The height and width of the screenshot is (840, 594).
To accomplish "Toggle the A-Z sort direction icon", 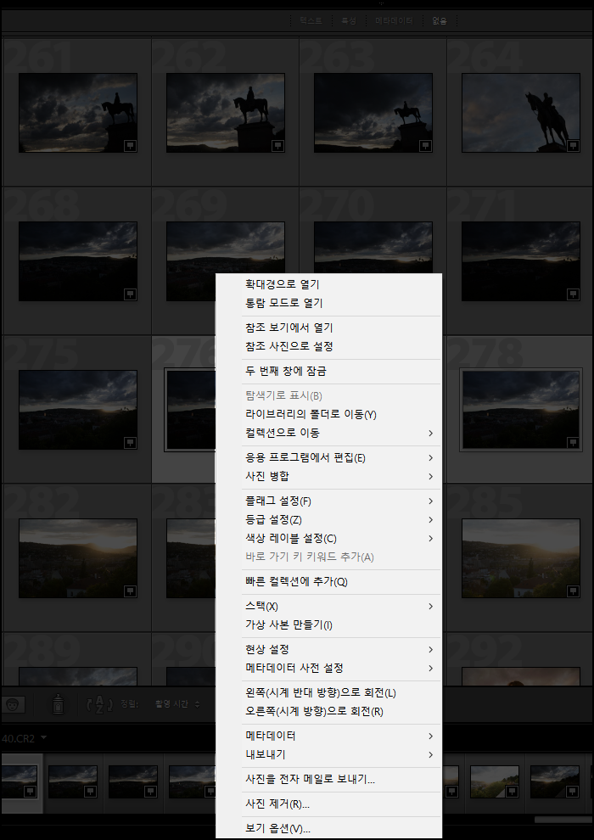I will [x=100, y=704].
